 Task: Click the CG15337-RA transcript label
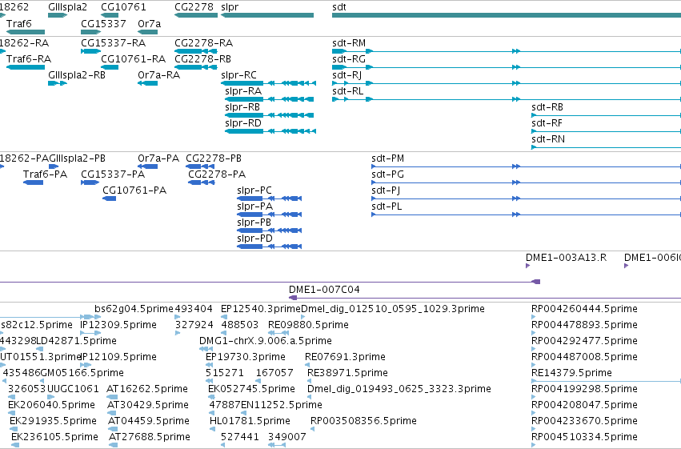coord(114,42)
